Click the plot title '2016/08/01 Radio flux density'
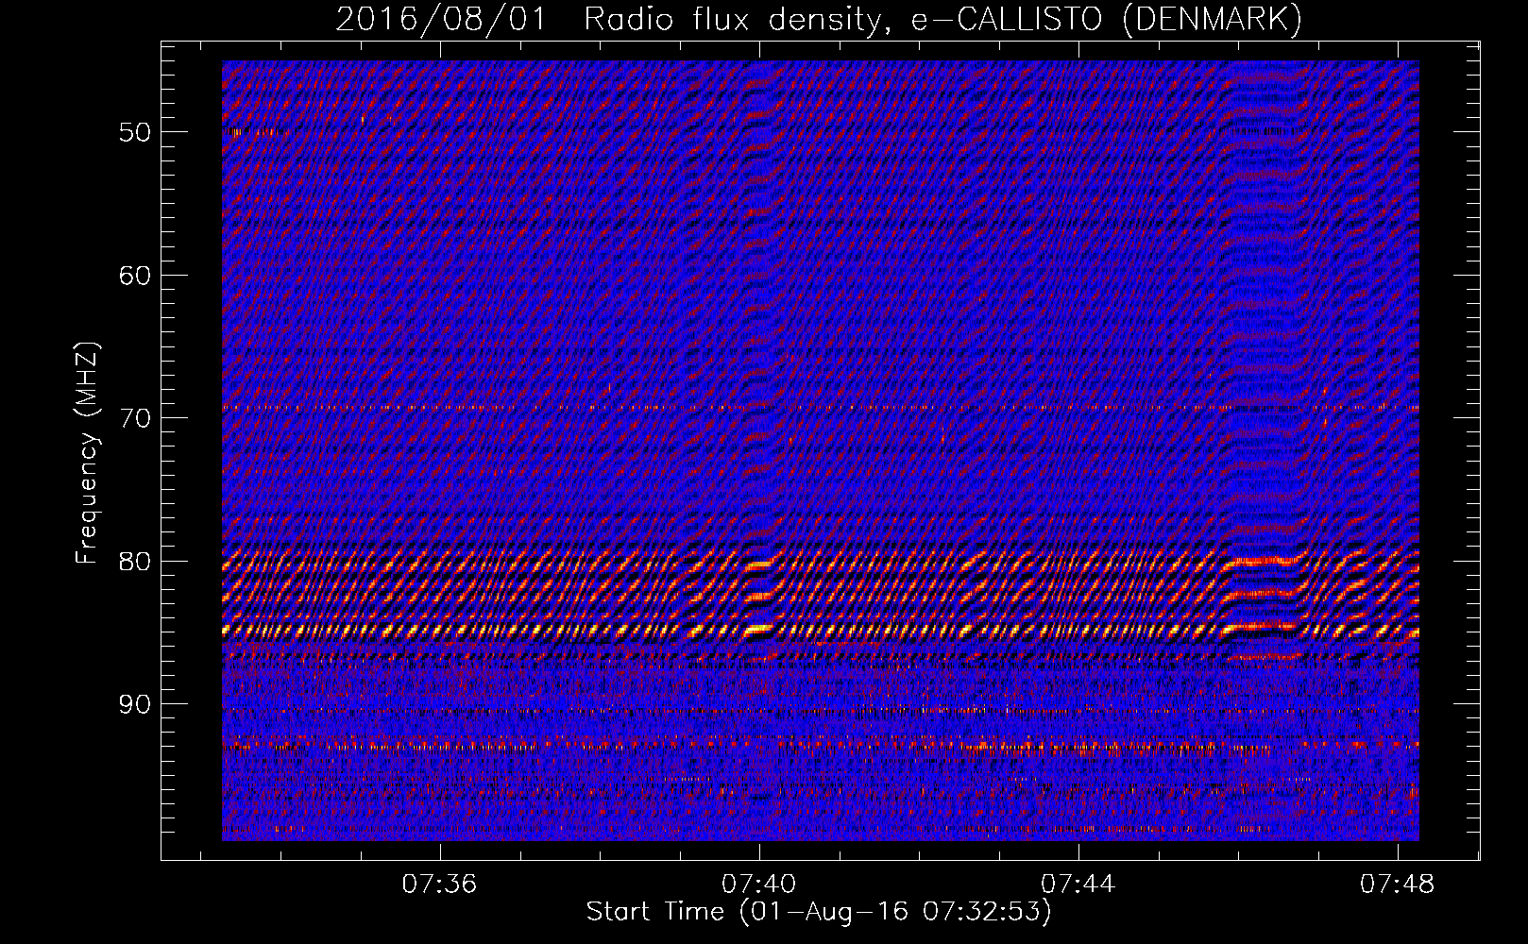The image size is (1528, 944). pos(818,19)
